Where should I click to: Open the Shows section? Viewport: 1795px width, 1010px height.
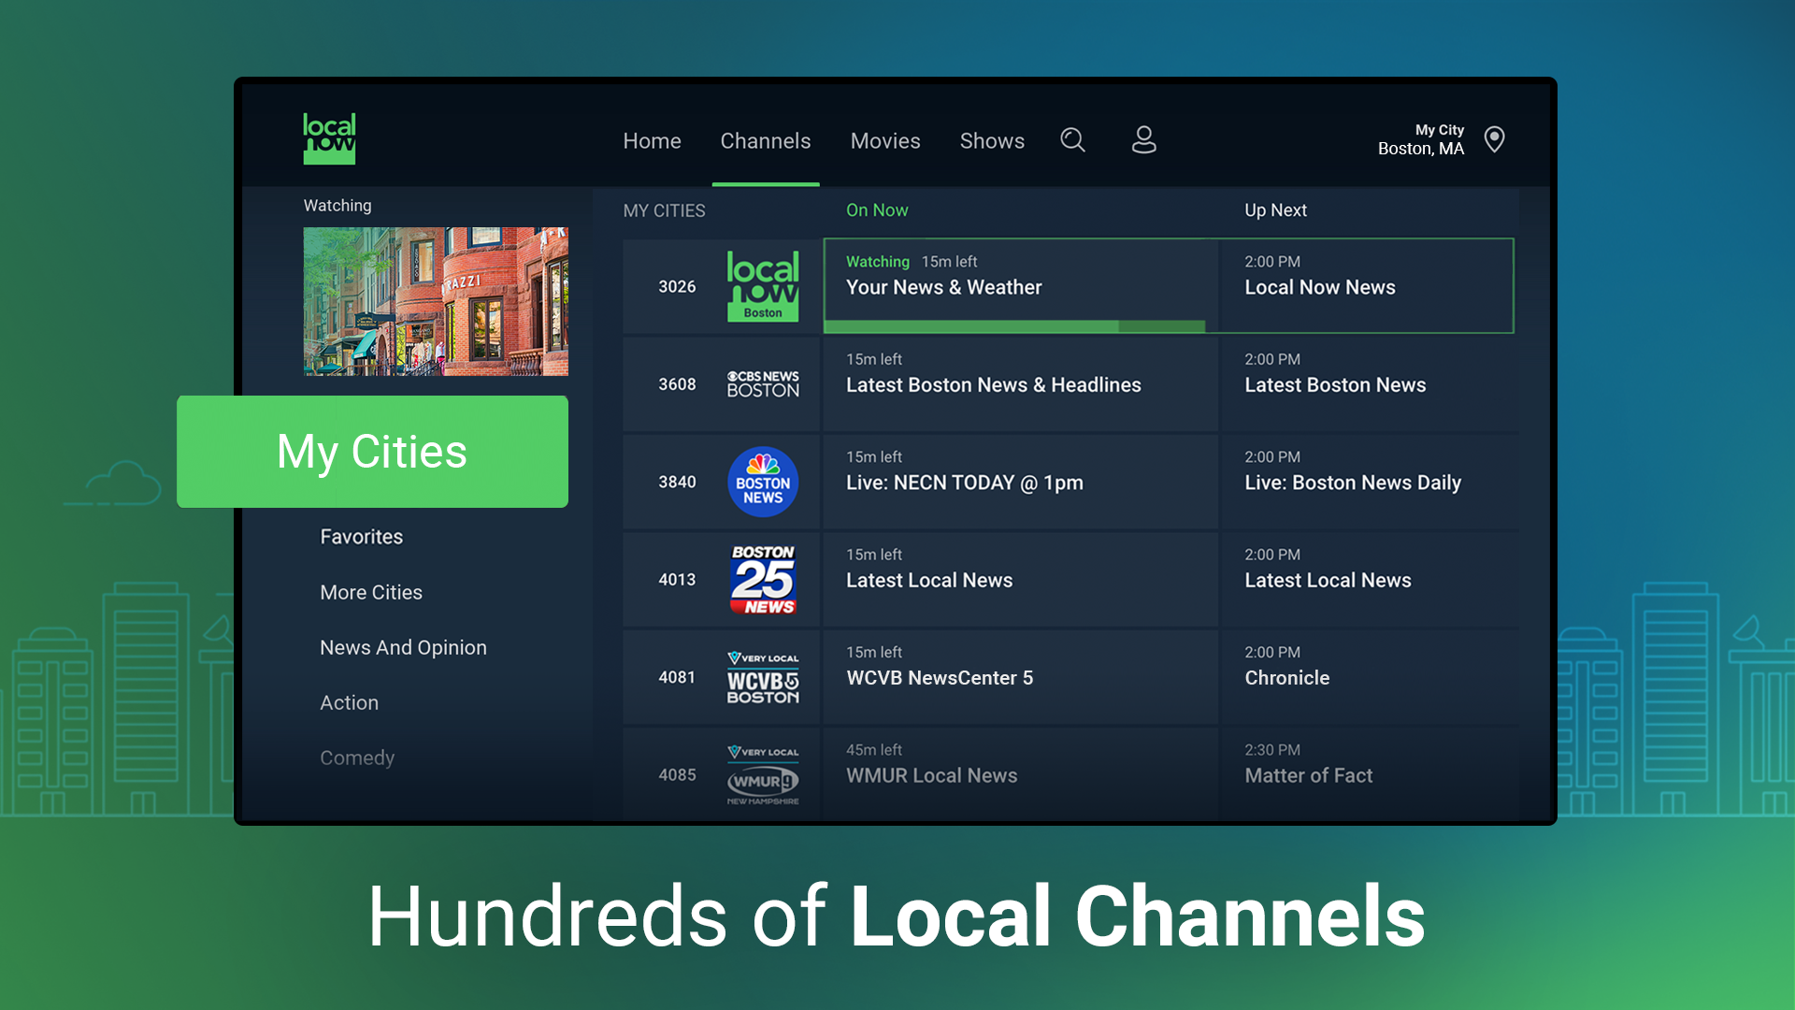coord(992,140)
